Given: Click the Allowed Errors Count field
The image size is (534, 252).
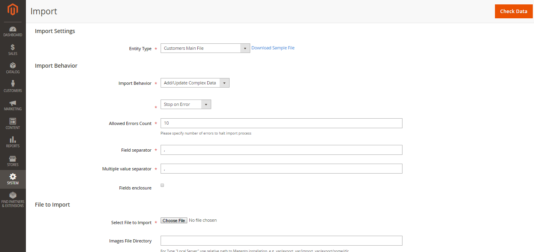Looking at the screenshot, I should [281, 123].
